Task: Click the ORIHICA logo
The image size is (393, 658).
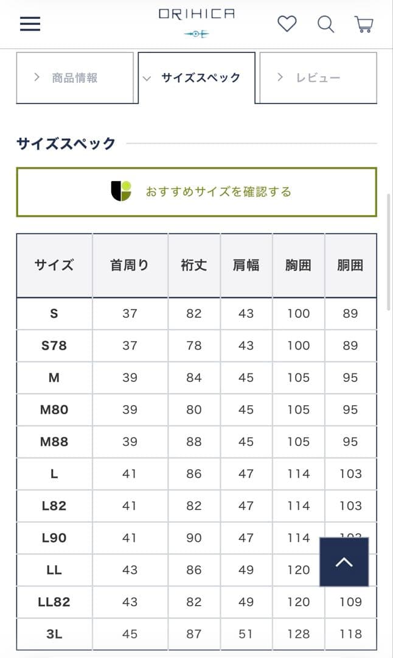Action: [196, 24]
